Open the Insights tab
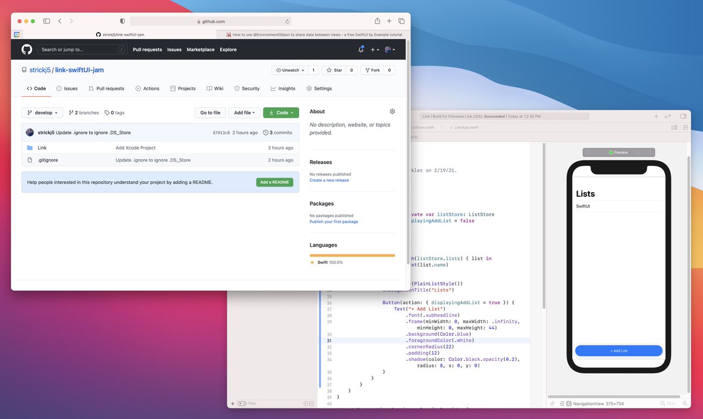Image resolution: width=703 pixels, height=419 pixels. click(x=283, y=88)
